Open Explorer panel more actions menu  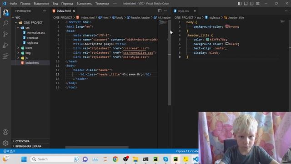pos(45,11)
